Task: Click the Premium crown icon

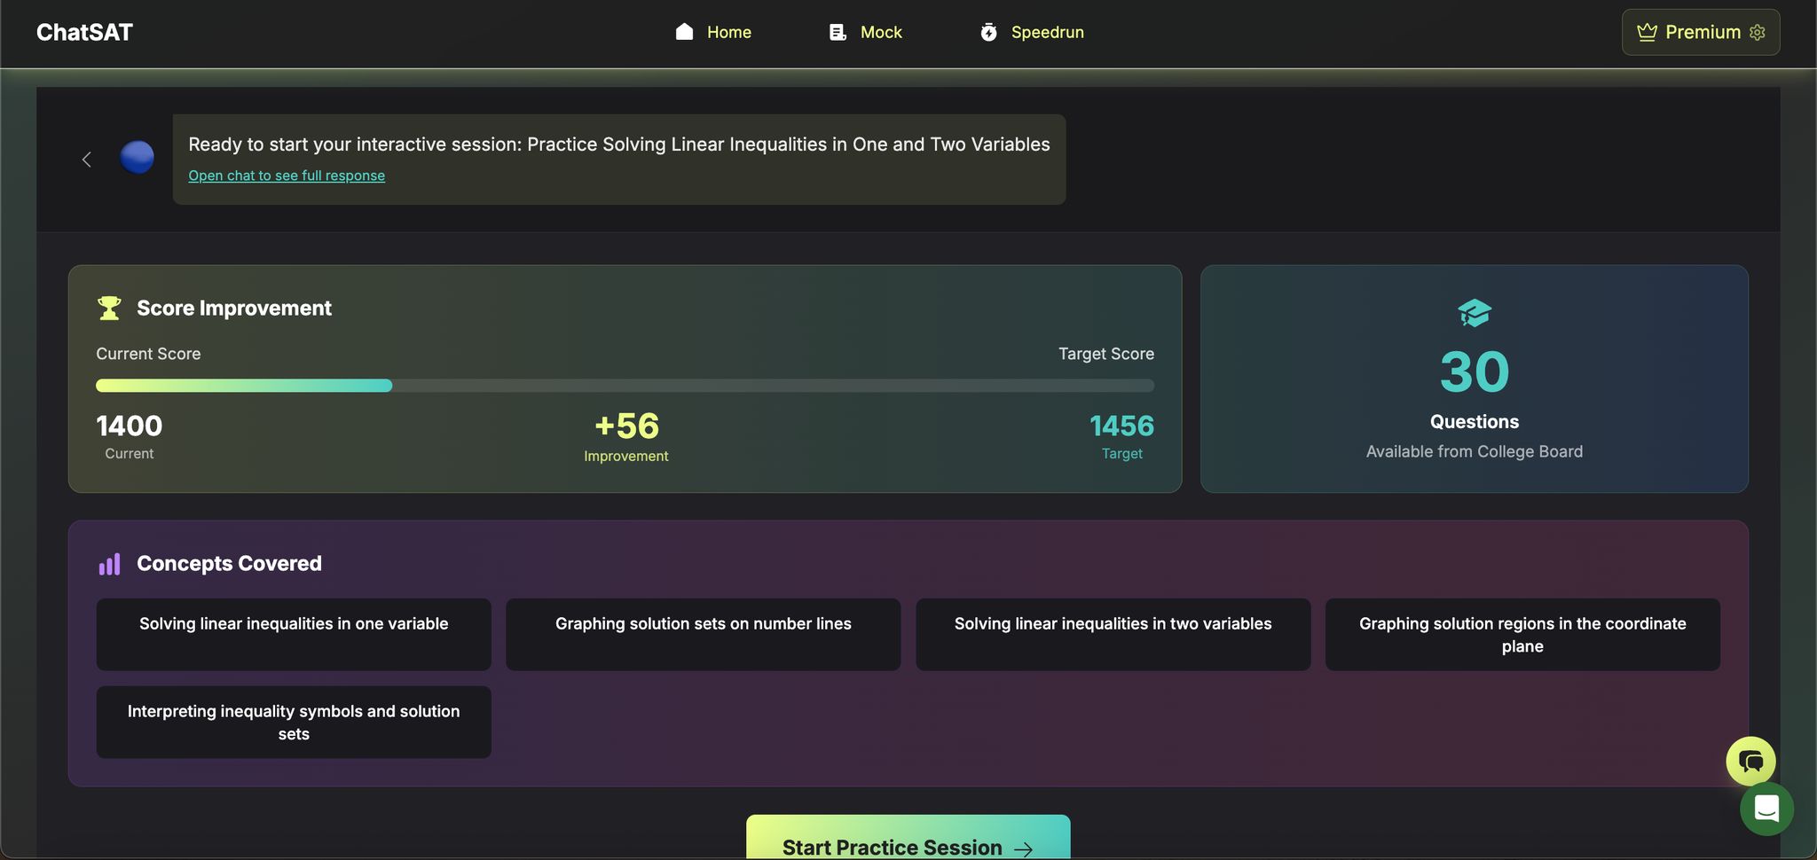Action: tap(1647, 32)
